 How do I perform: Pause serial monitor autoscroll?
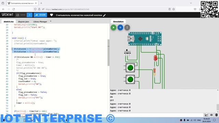[x=211, y=115]
